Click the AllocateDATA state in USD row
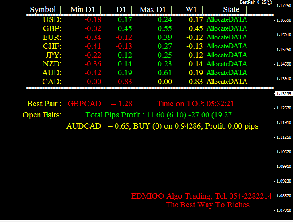Screen dimensions: 293x222 [x=227, y=19]
